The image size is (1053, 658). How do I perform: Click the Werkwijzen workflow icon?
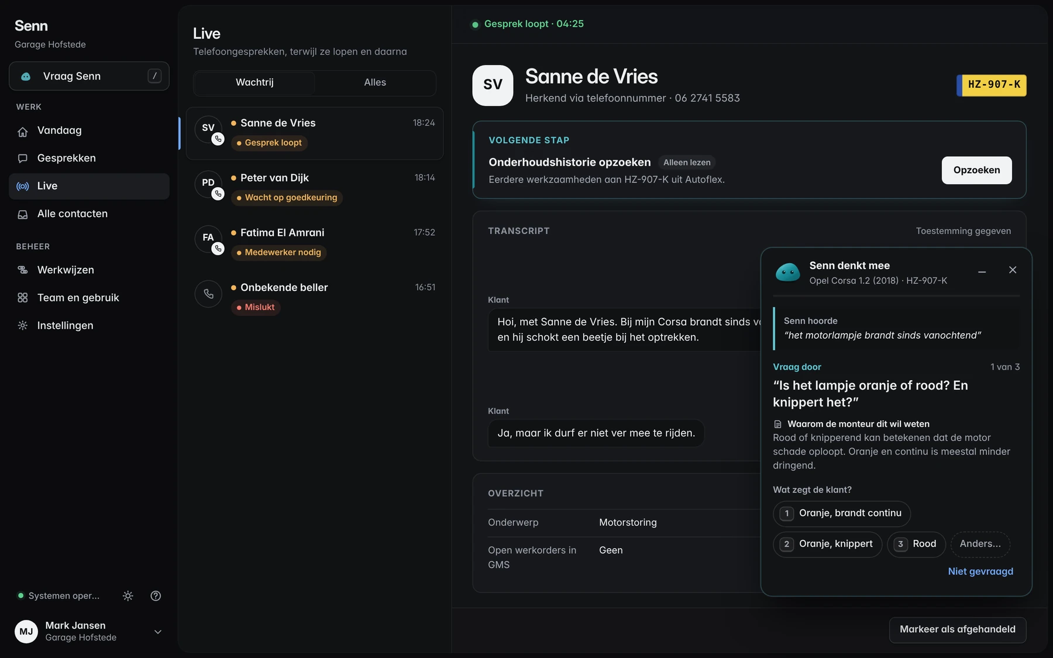(23, 270)
